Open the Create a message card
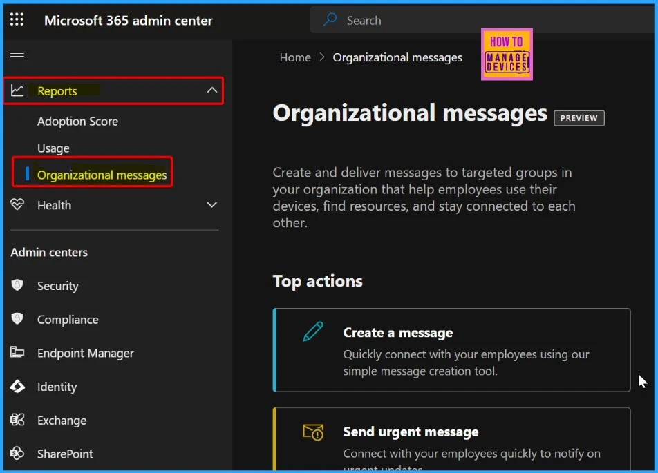The width and height of the screenshot is (658, 473). point(451,350)
